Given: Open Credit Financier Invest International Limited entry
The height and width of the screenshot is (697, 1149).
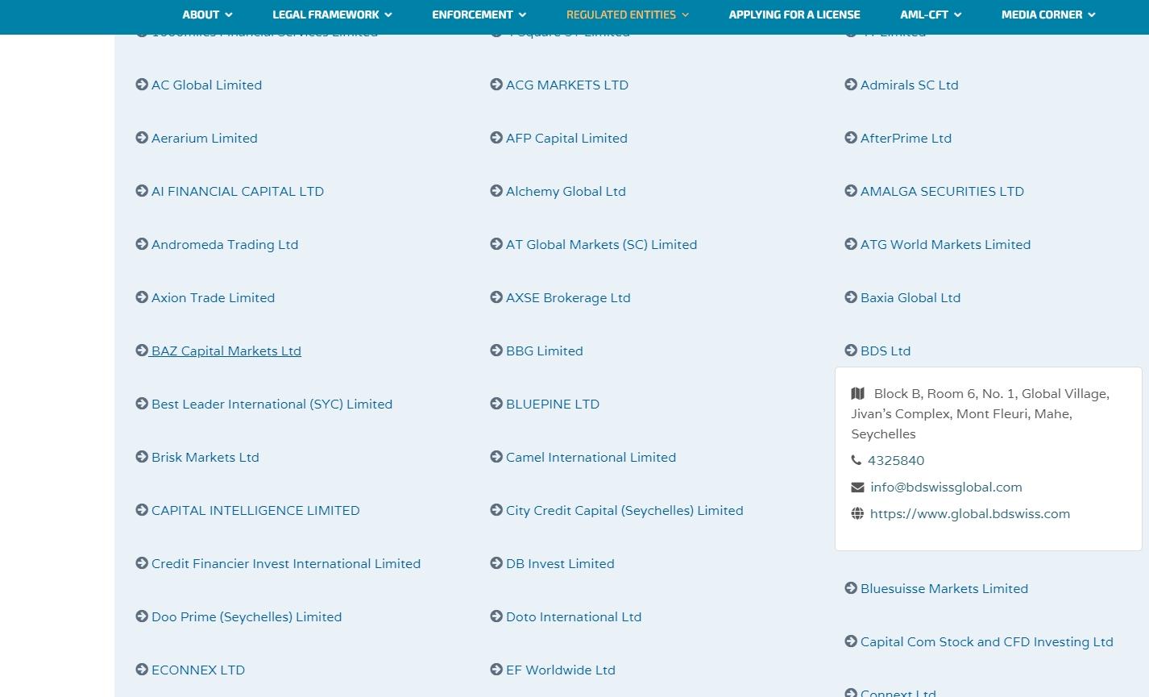Looking at the screenshot, I should (286, 563).
